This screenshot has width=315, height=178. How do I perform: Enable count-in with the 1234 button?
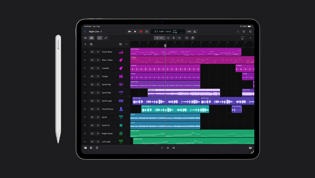pos(188,31)
